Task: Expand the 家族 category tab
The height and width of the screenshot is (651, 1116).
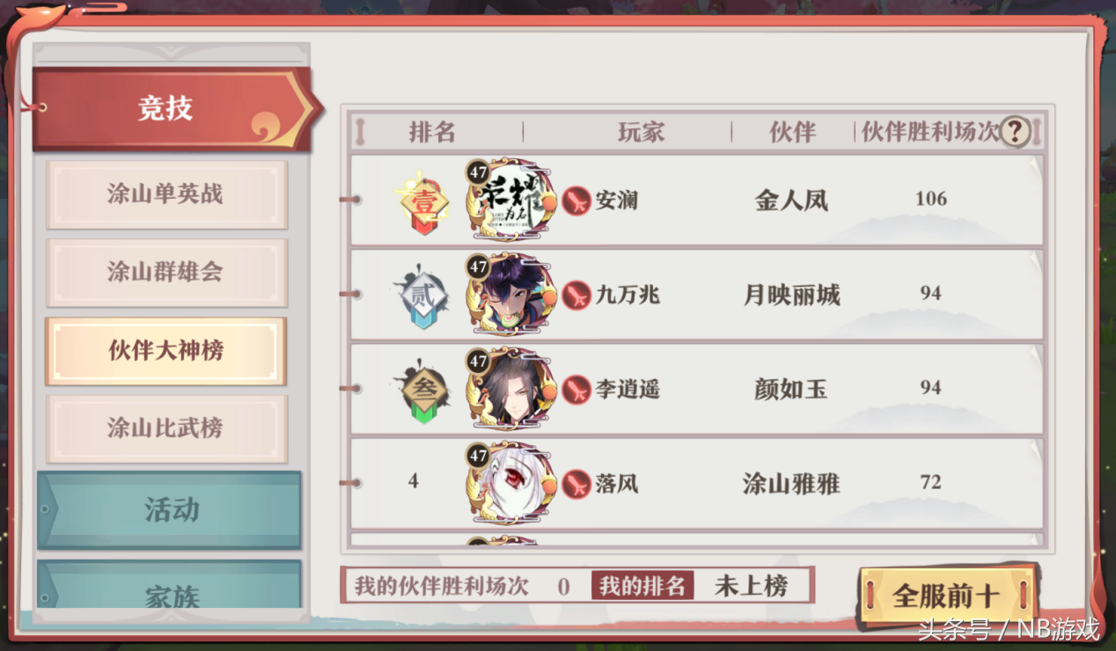Action: click(x=169, y=585)
